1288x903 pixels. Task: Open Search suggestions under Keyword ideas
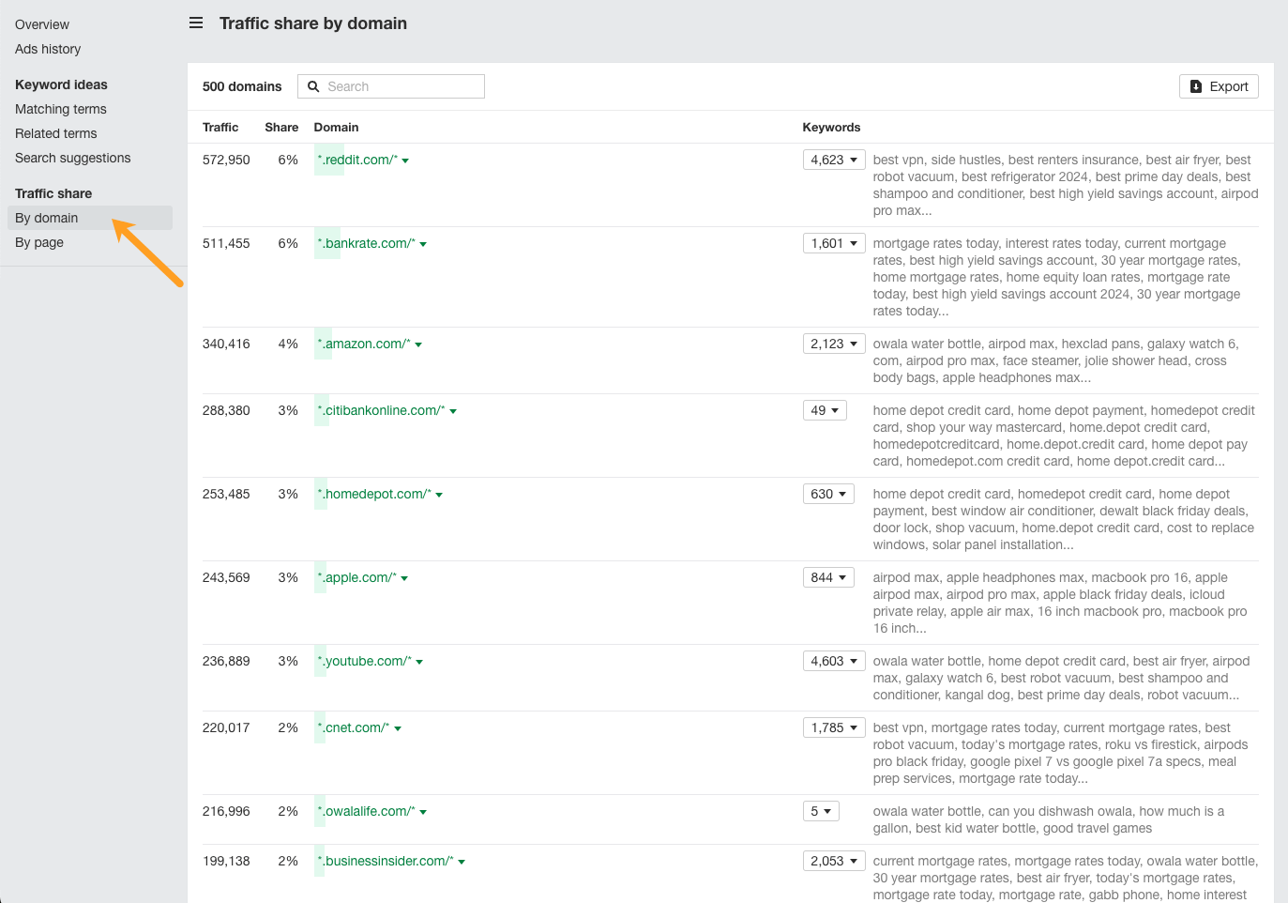pos(72,158)
